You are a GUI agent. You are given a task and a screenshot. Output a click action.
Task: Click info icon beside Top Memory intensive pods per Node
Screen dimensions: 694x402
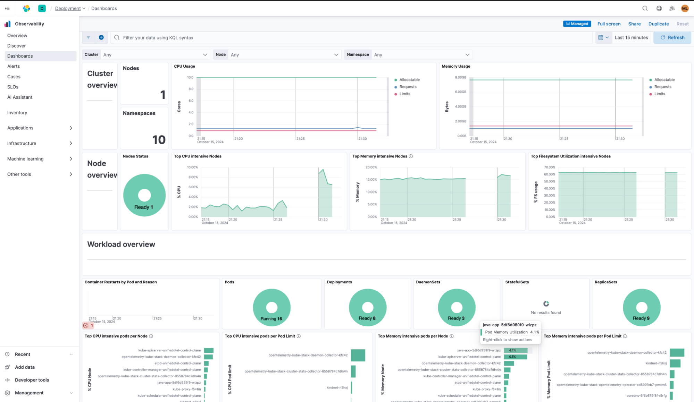(x=452, y=336)
